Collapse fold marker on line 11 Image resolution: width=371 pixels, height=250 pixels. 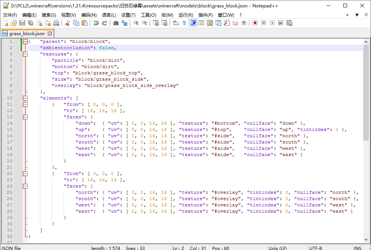click(25, 104)
